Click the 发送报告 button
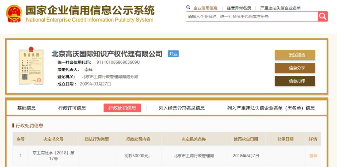 295,55
